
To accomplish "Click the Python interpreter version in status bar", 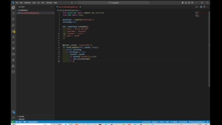I will 183,122.
